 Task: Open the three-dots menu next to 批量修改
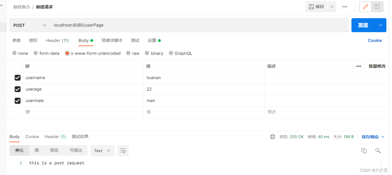359,66
